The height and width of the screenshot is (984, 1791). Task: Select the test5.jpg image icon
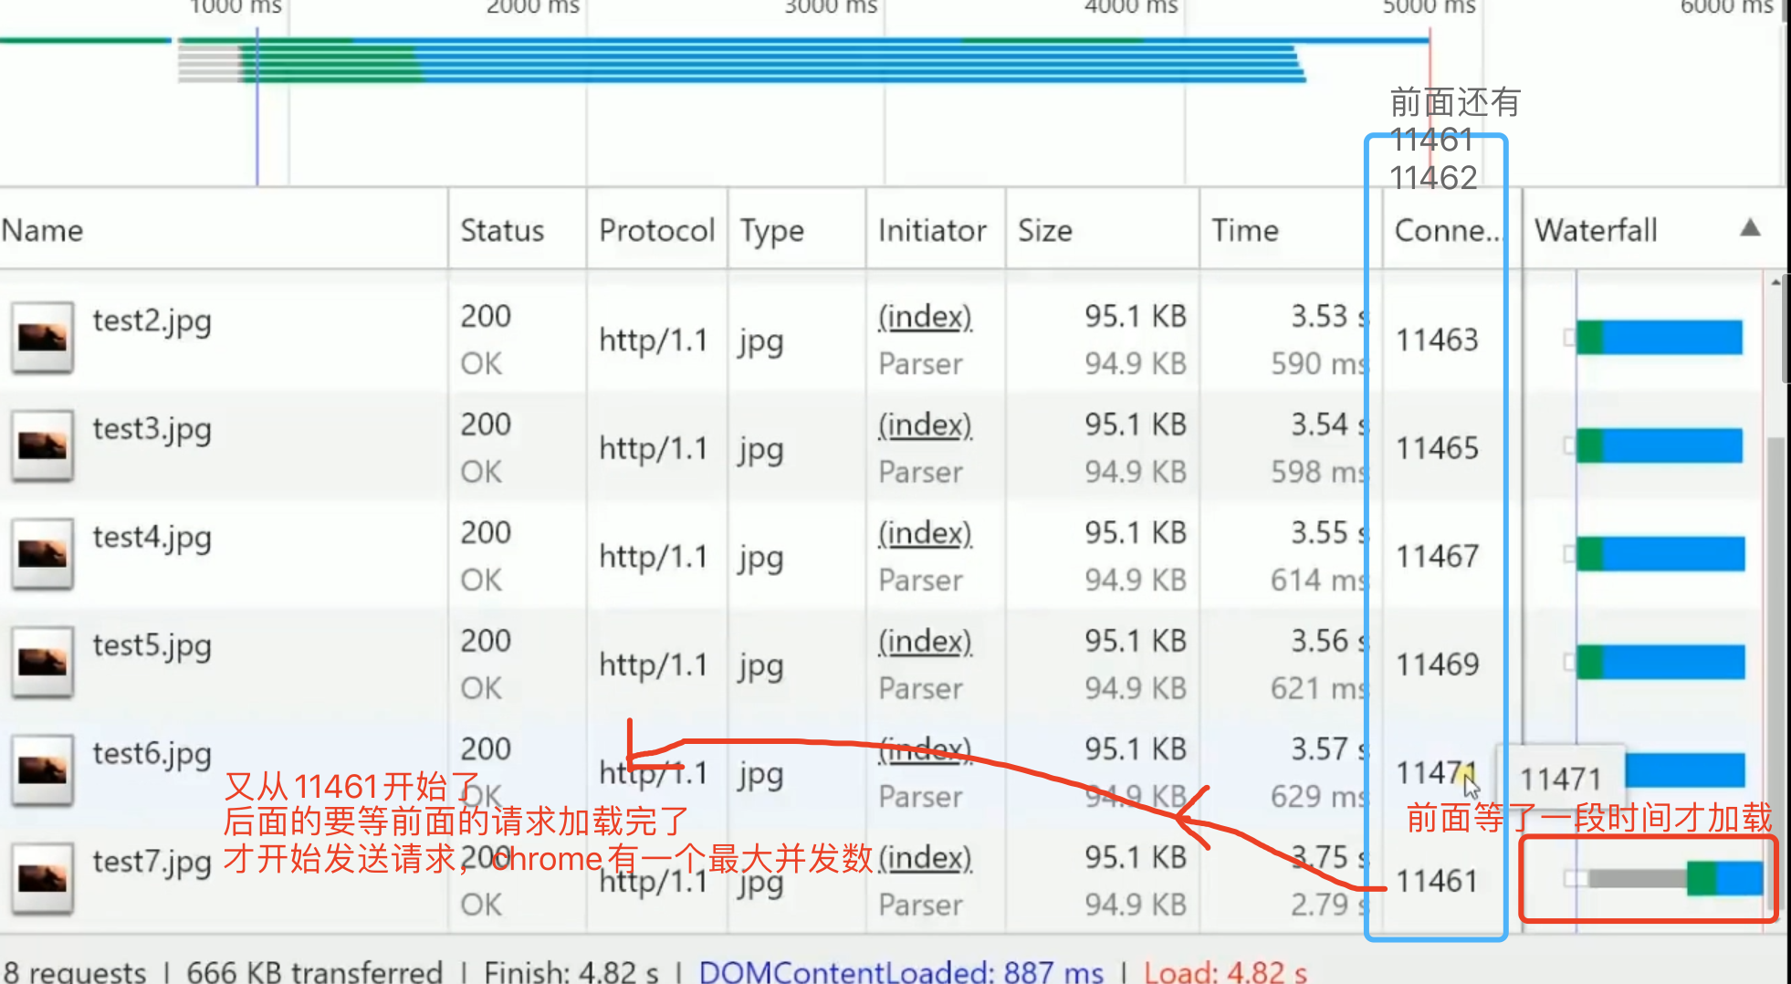tap(42, 662)
